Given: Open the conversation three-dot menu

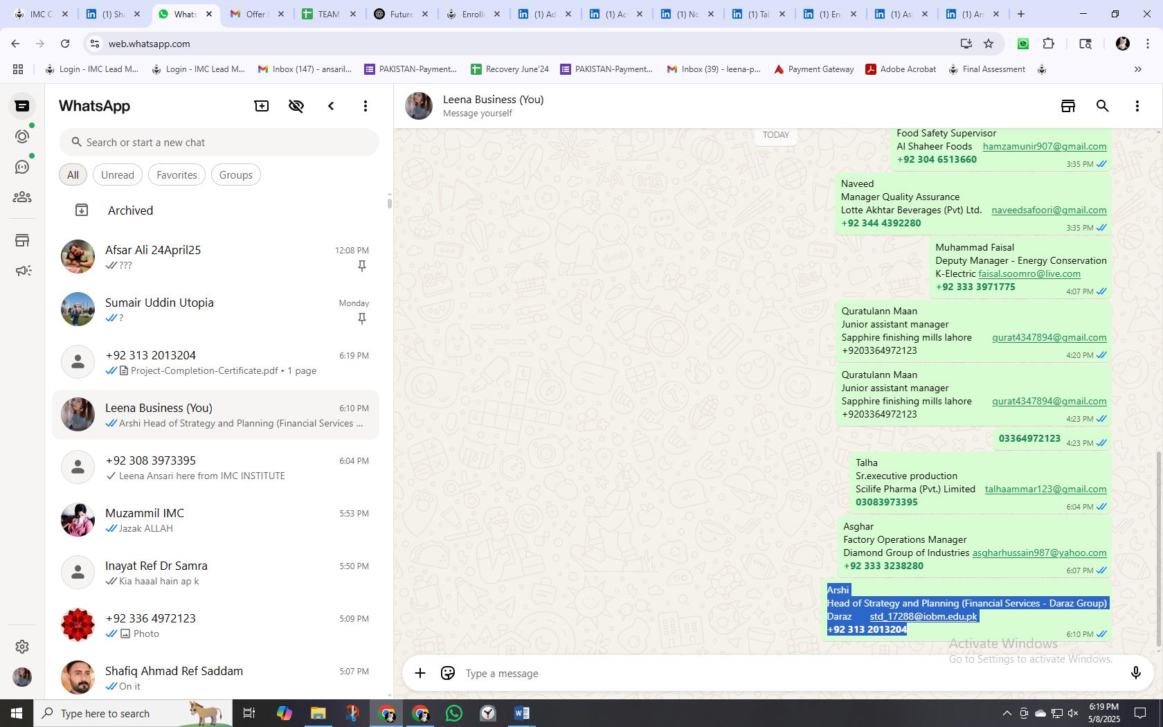Looking at the screenshot, I should click(x=1137, y=106).
